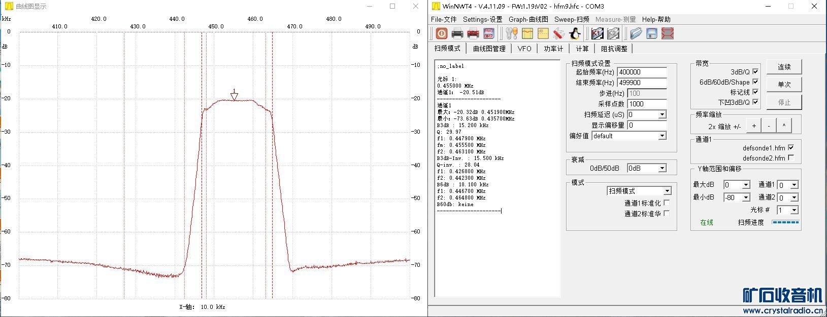Open the Sweep-扫频 menu

[x=572, y=19]
